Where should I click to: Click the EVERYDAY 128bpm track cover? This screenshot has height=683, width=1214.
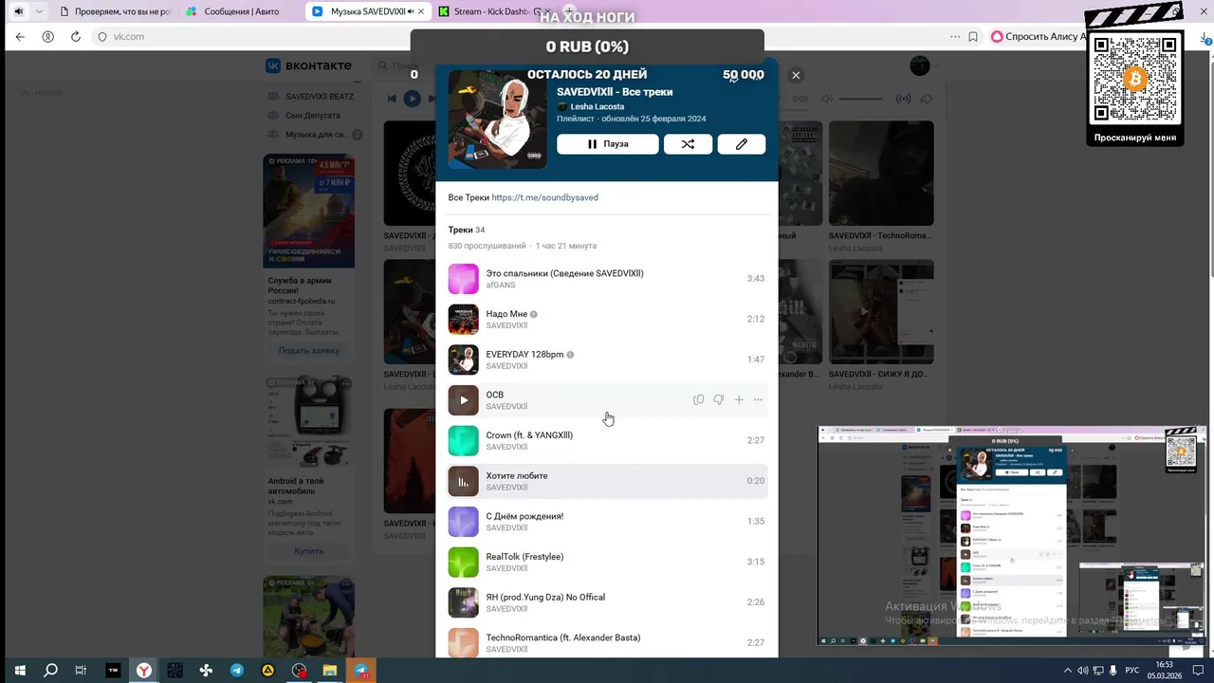[463, 360]
